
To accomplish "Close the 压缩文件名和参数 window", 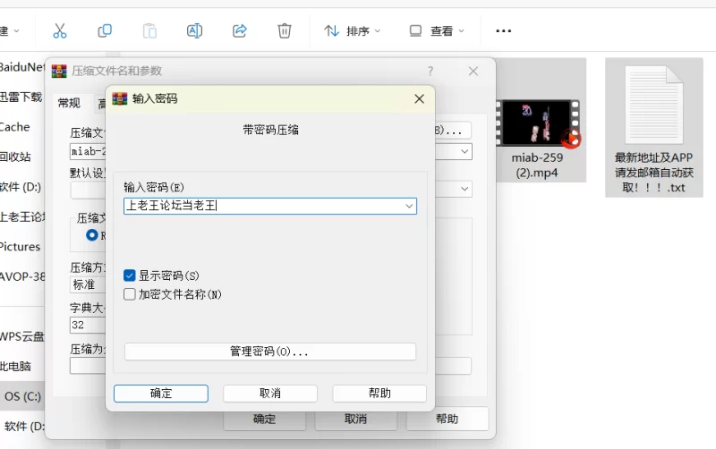I will pos(473,72).
